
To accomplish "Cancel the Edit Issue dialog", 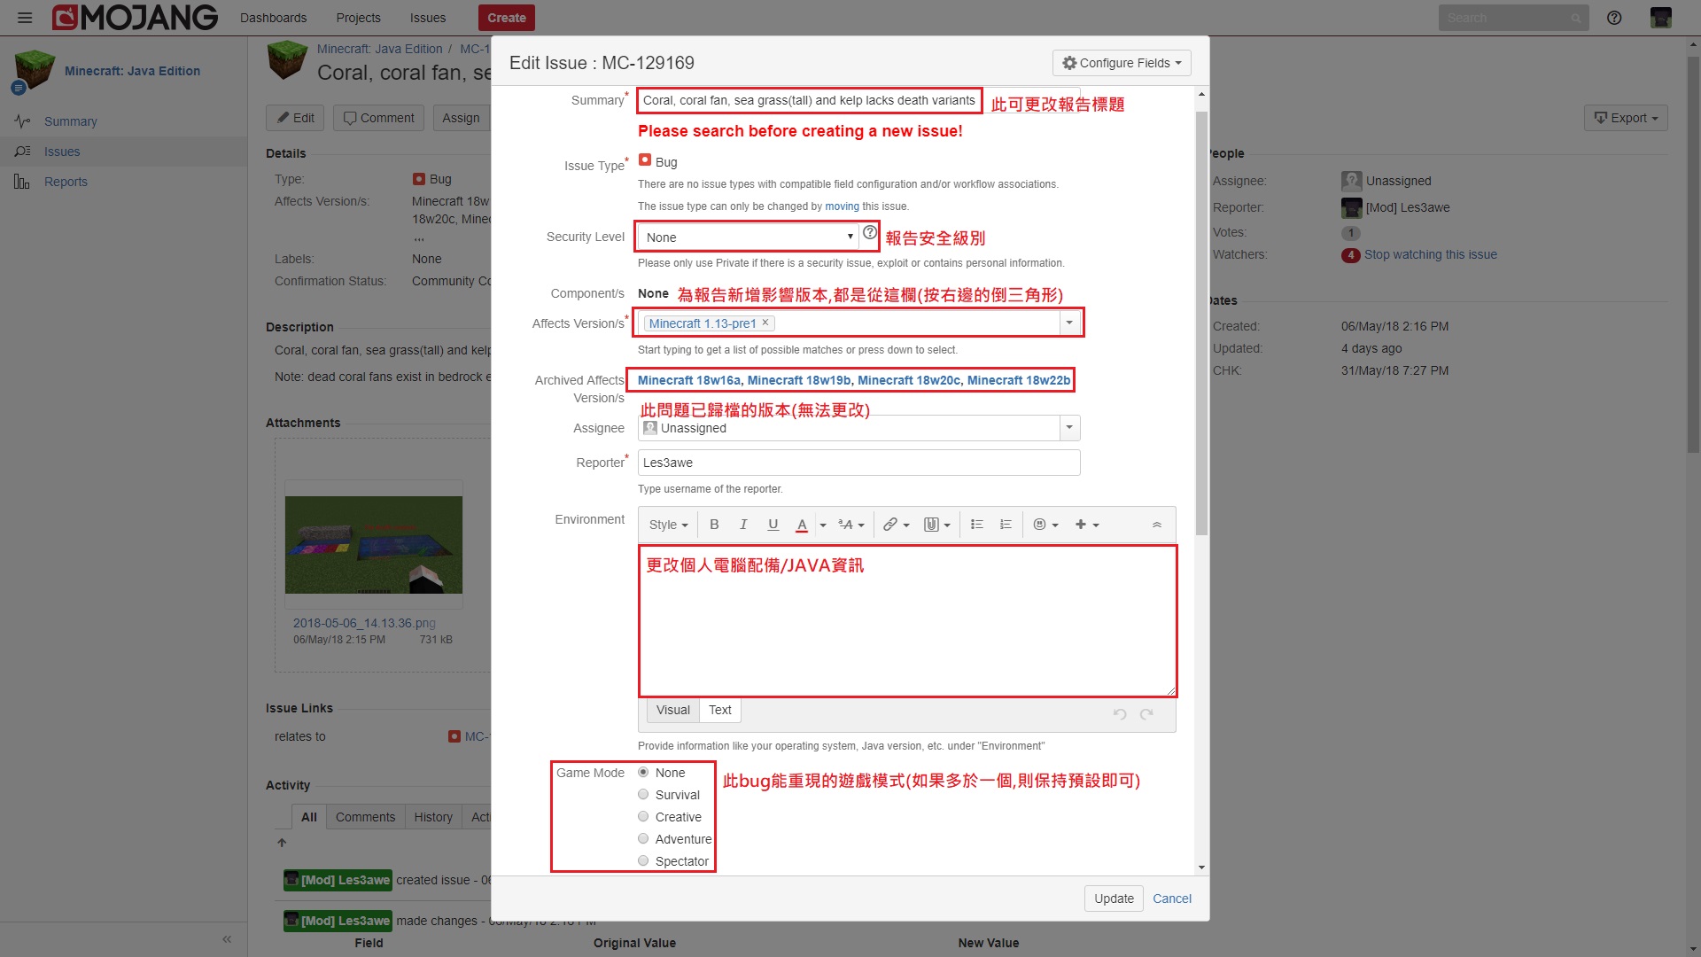I will (x=1171, y=899).
